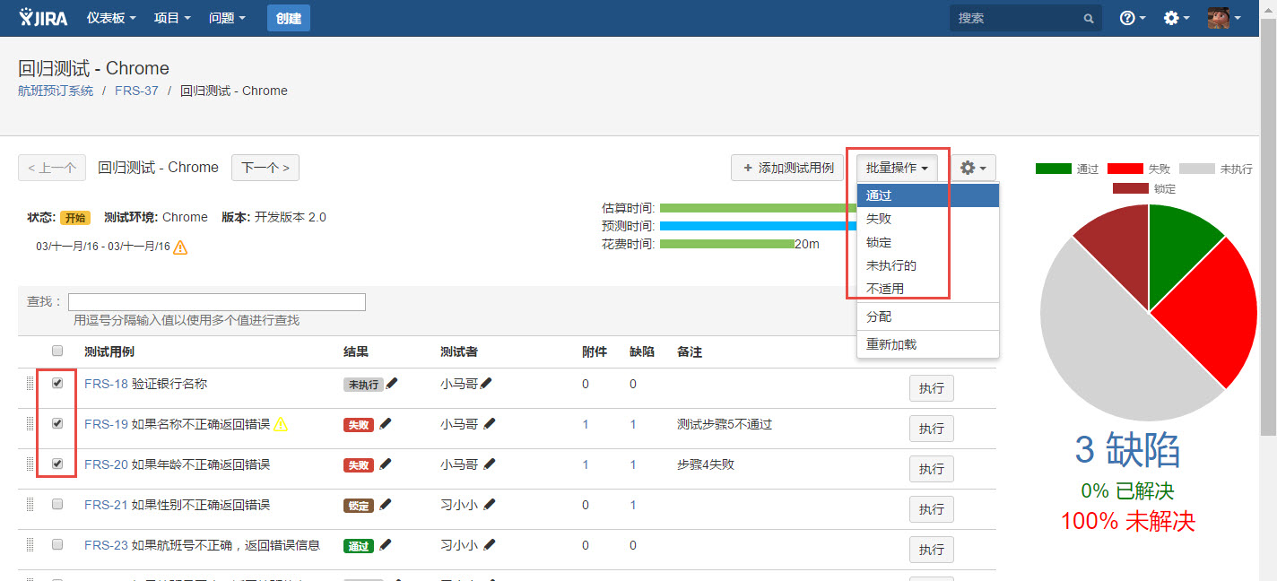Edit result pencil for FRS-18
Image resolution: width=1277 pixels, height=581 pixels.
coord(392,383)
